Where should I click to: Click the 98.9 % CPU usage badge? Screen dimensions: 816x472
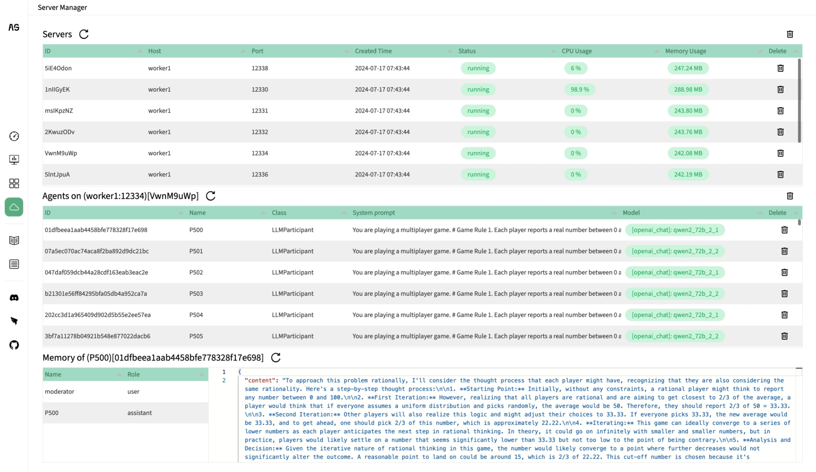pos(580,89)
